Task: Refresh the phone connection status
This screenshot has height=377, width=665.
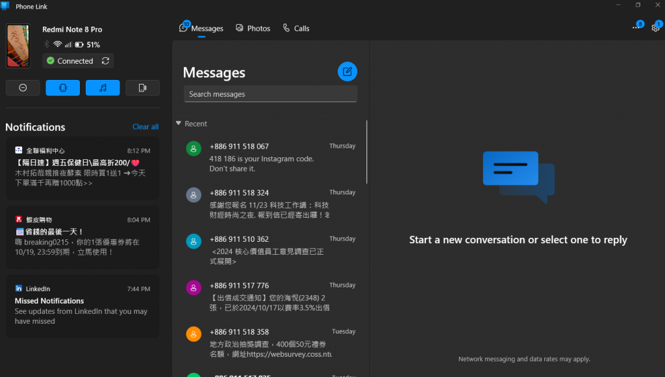Action: [x=106, y=60]
